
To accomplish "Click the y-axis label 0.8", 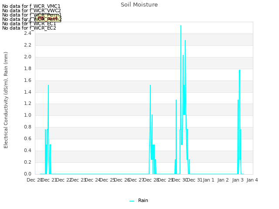I will pos(27,127).
